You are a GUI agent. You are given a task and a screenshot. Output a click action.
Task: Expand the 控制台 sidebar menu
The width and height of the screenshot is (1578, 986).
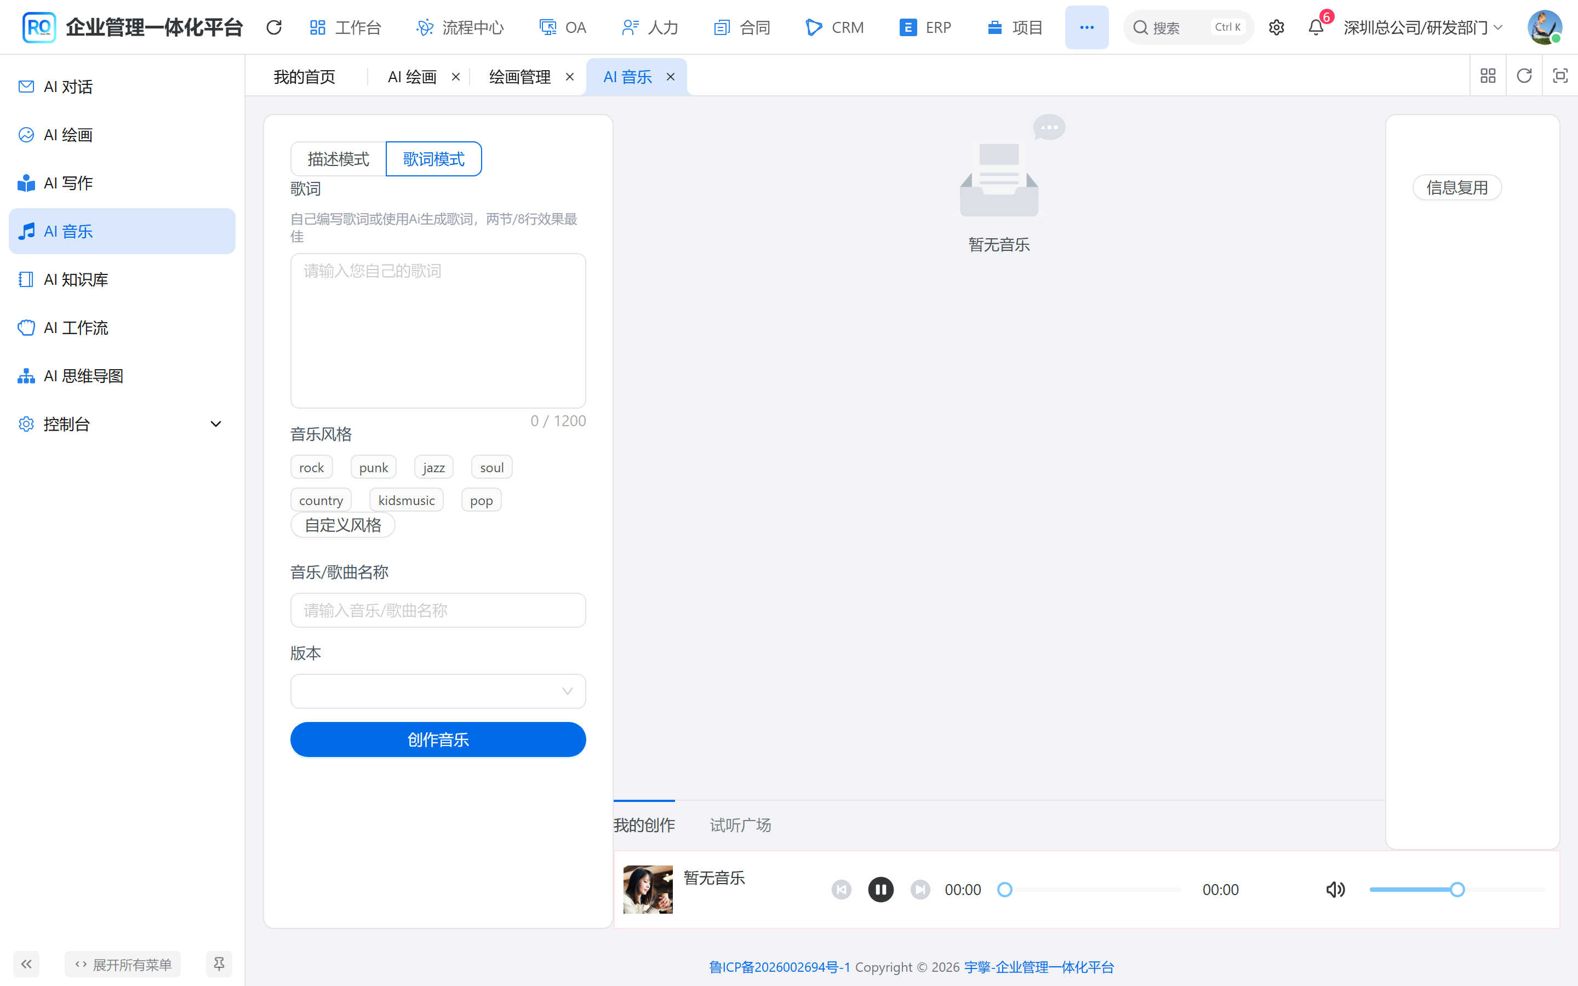122,424
